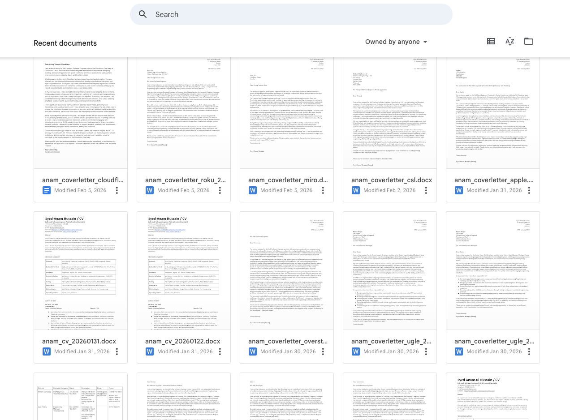Open options menu for anam_coverletter_cloudfl document

117,190
